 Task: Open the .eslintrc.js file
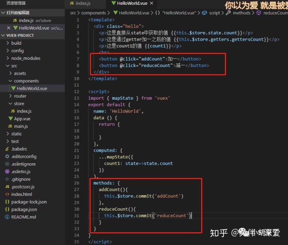(x=32, y=172)
